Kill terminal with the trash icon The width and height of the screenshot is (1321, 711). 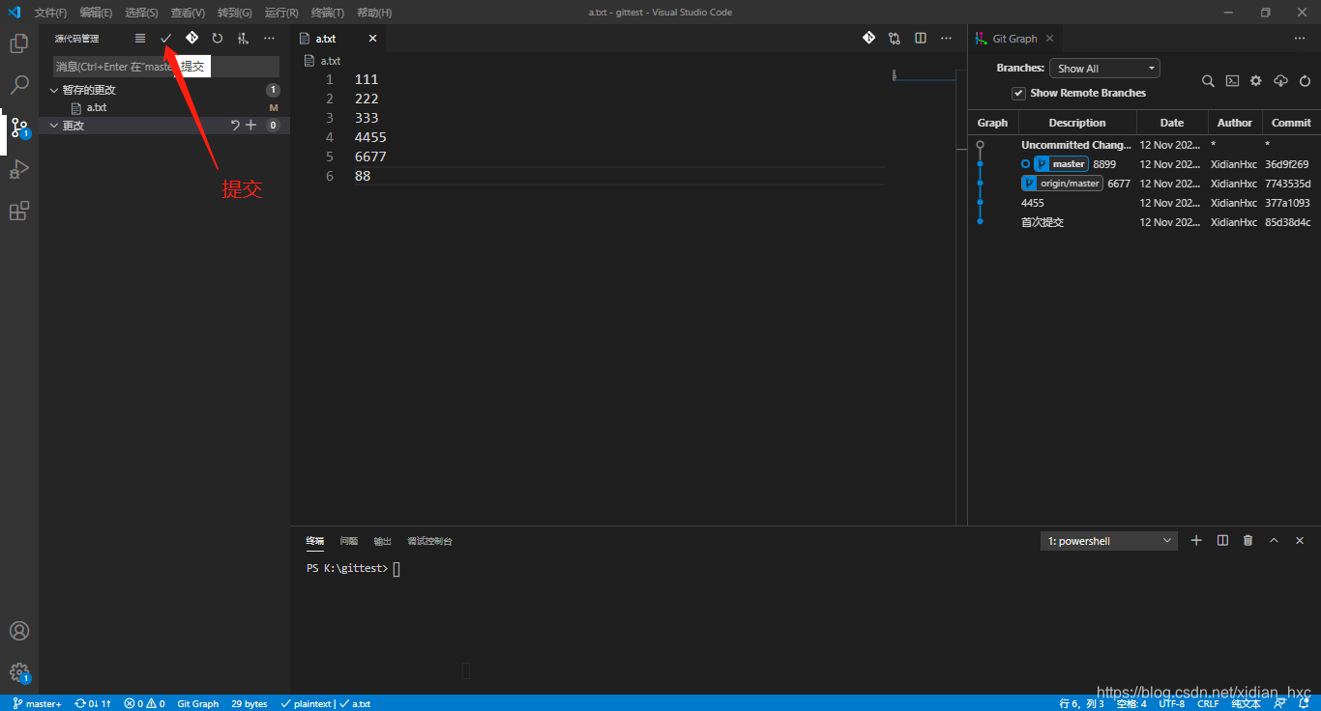click(1248, 541)
